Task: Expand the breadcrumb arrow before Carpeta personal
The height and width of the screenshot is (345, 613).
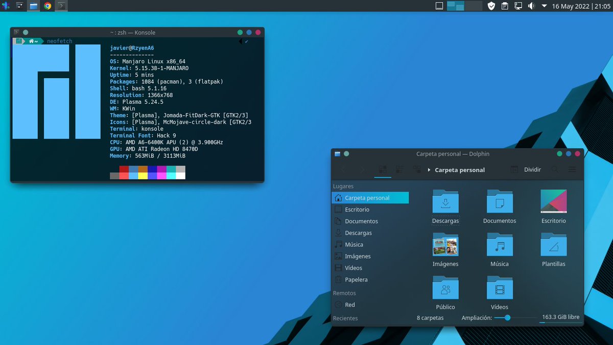Action: click(429, 170)
